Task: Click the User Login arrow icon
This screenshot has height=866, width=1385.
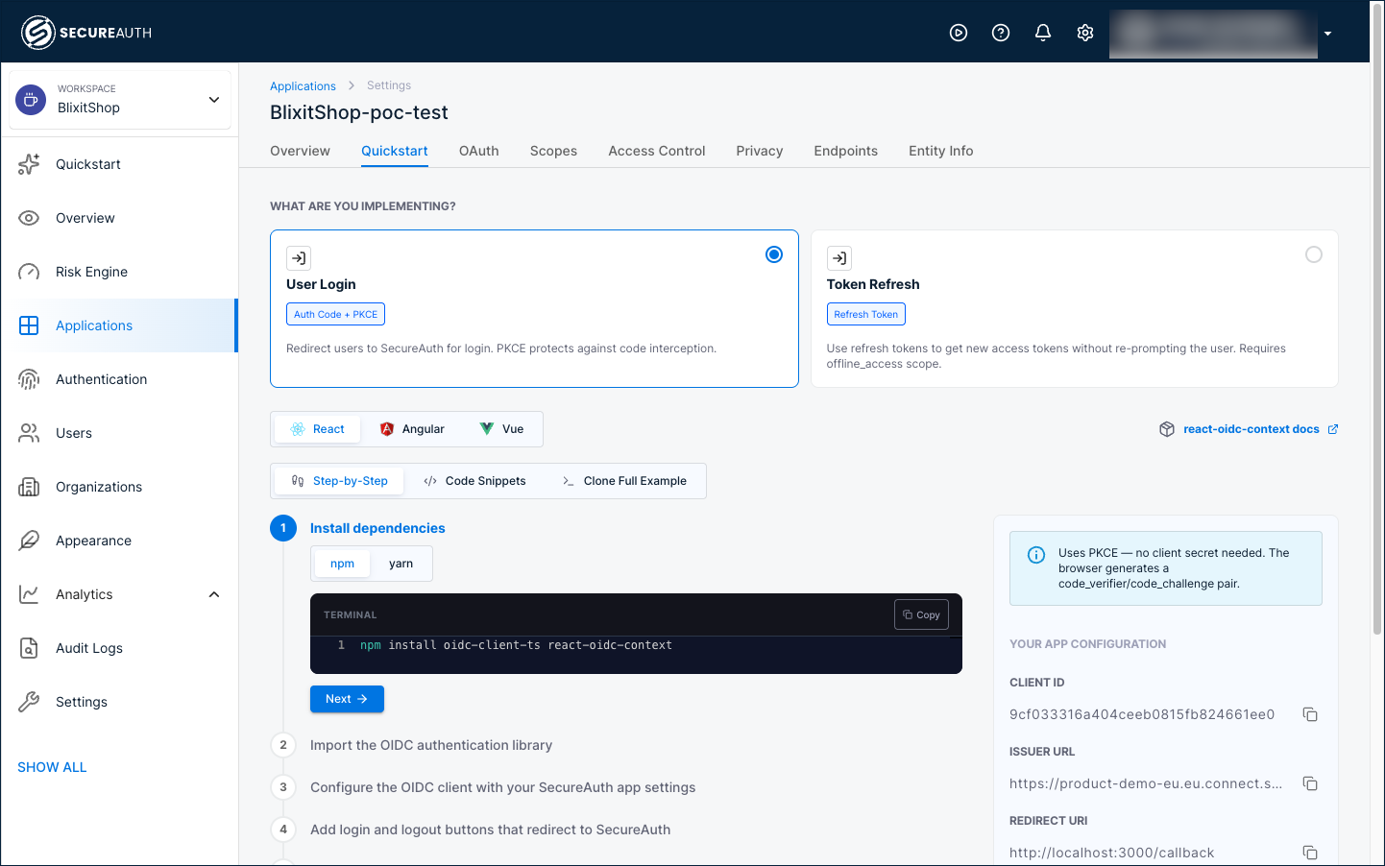Action: pyautogui.click(x=299, y=258)
